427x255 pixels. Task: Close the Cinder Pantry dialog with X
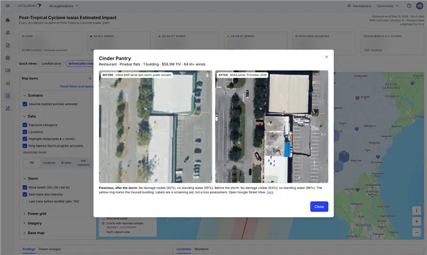[x=327, y=57]
